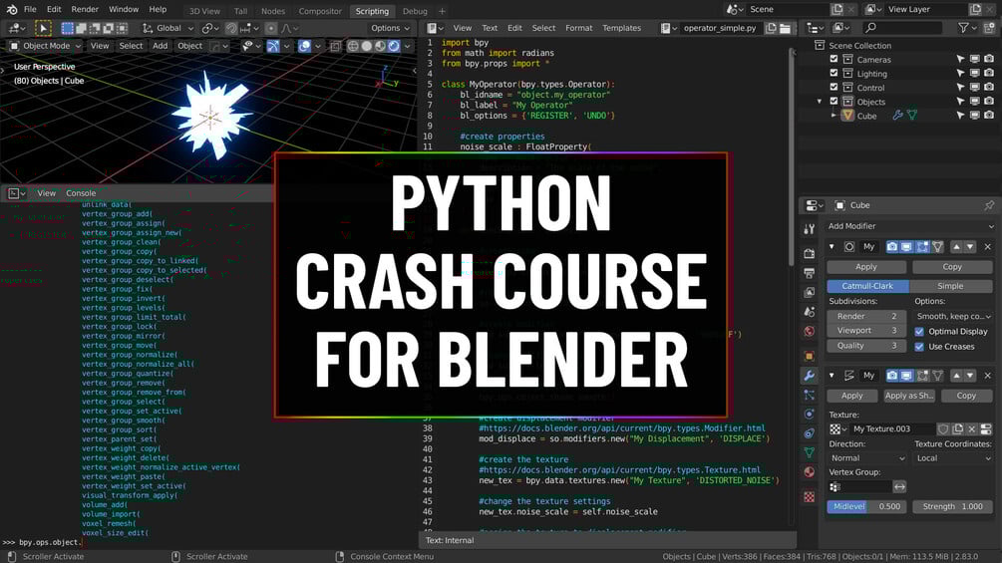Select the Catmull-Clark subdivision button
The image size is (1002, 563).
pyautogui.click(x=867, y=286)
